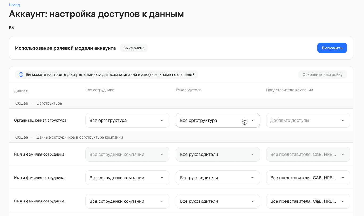Click the "ВК" account label
Screen dimensions: 364x216
click(x=12, y=27)
